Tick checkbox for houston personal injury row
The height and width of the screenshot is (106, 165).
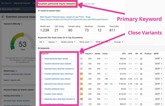[39, 89]
